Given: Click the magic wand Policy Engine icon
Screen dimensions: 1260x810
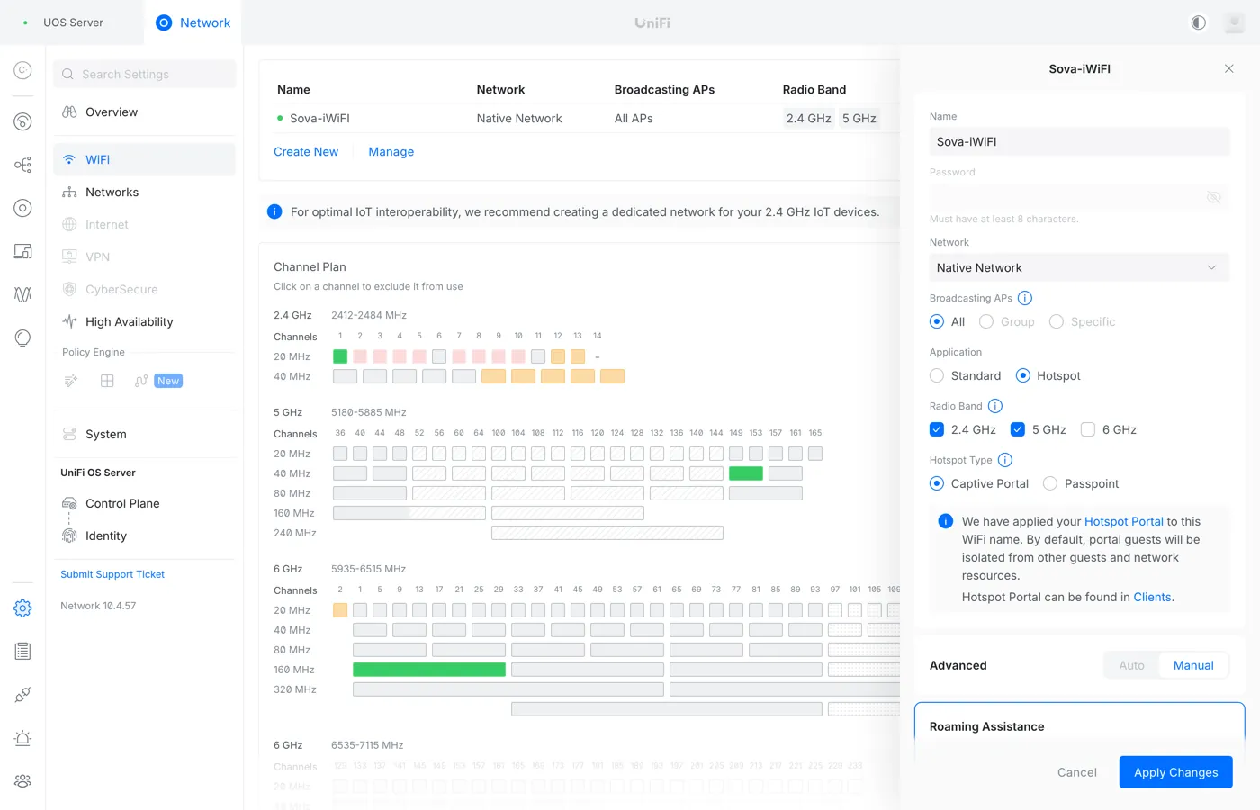Looking at the screenshot, I should point(71,381).
